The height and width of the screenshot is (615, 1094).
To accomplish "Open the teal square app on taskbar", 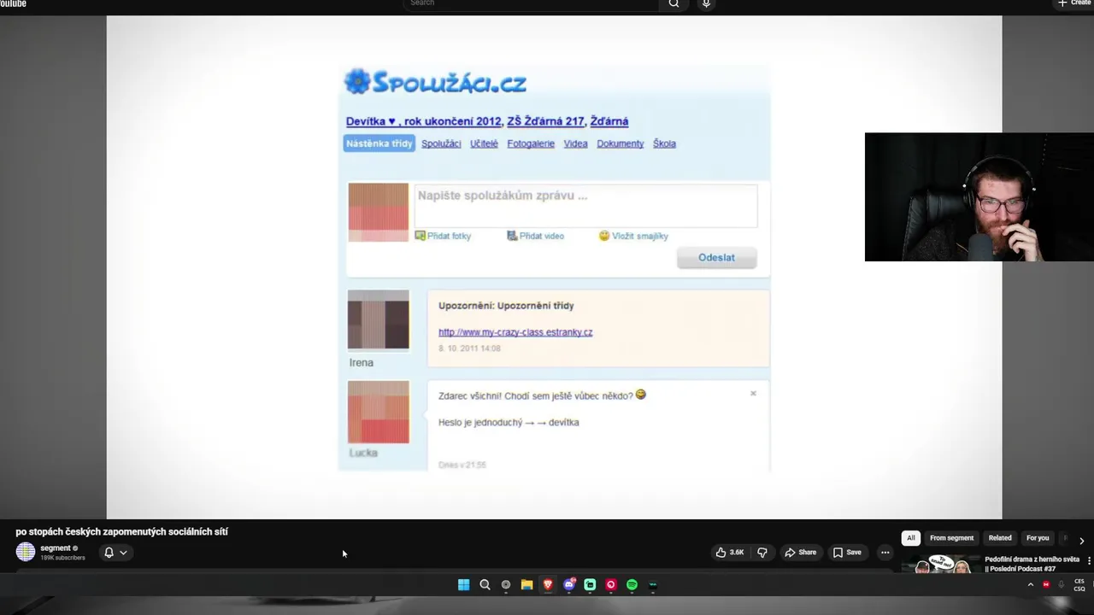I will (x=590, y=585).
